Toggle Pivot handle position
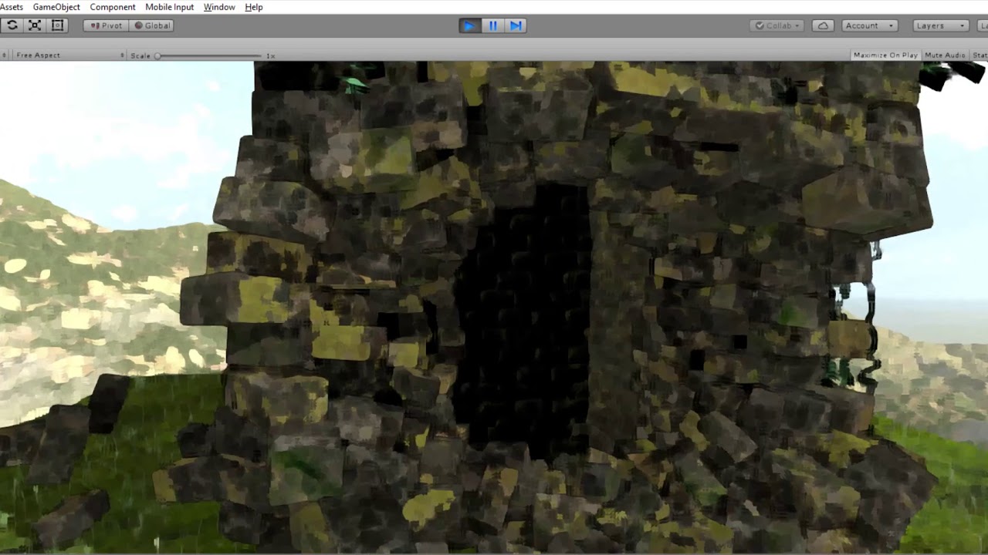The width and height of the screenshot is (988, 555). (106, 25)
